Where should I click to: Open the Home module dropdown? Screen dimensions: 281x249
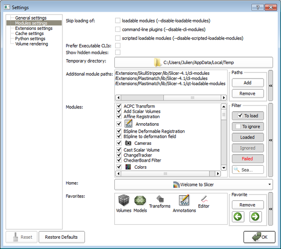tap(193, 185)
